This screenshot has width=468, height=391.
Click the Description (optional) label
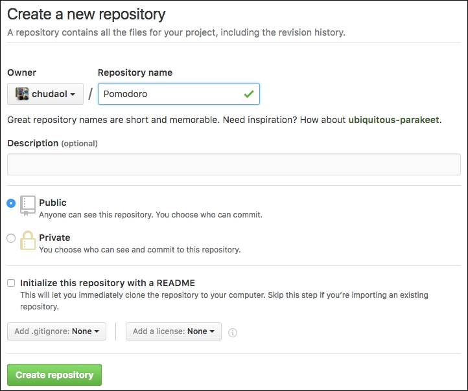coord(53,143)
